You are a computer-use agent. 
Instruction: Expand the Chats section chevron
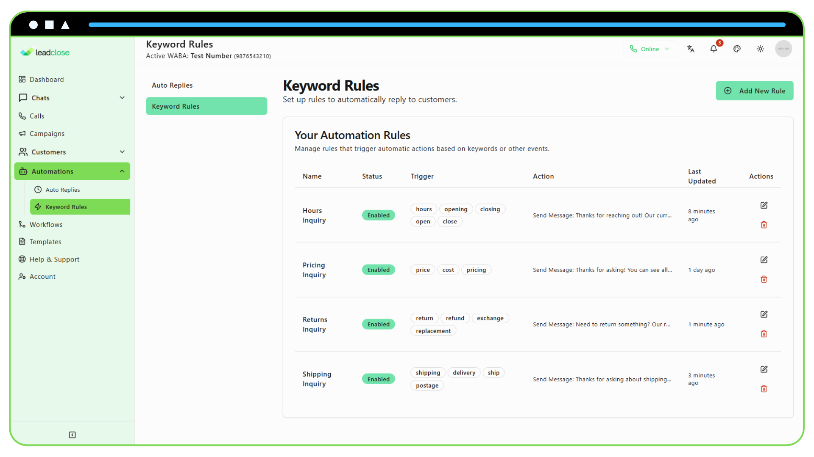click(122, 98)
